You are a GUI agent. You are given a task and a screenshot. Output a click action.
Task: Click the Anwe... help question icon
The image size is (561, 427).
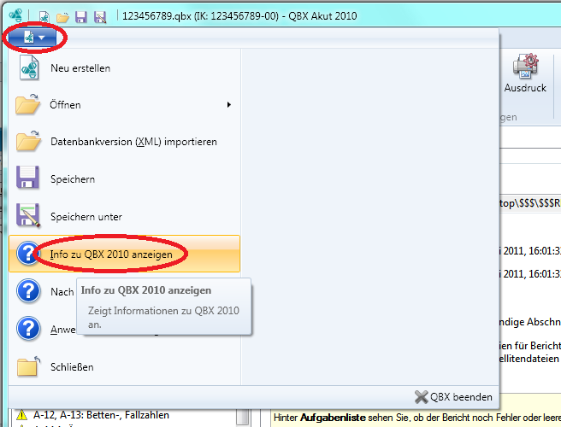click(x=28, y=329)
